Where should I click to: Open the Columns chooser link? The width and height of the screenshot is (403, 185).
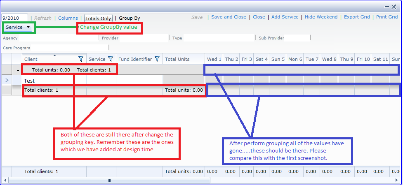pyautogui.click(x=68, y=18)
